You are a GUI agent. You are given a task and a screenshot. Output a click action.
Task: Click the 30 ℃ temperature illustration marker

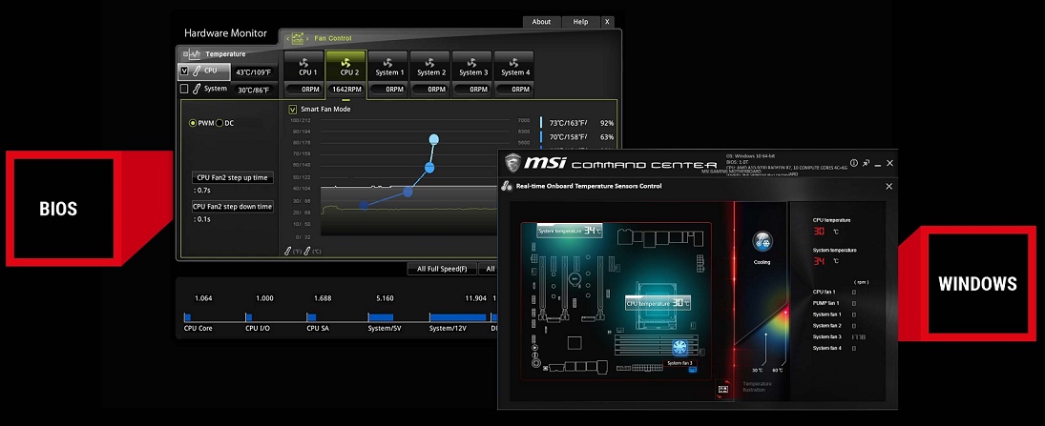point(758,370)
